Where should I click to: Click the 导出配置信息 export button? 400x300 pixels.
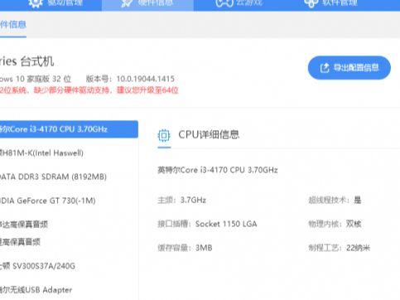pyautogui.click(x=349, y=68)
